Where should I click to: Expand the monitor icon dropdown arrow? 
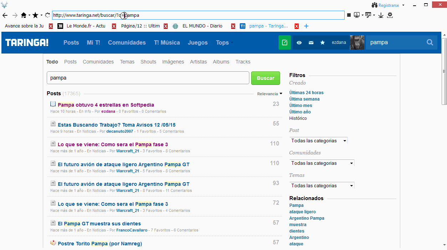[x=362, y=15]
